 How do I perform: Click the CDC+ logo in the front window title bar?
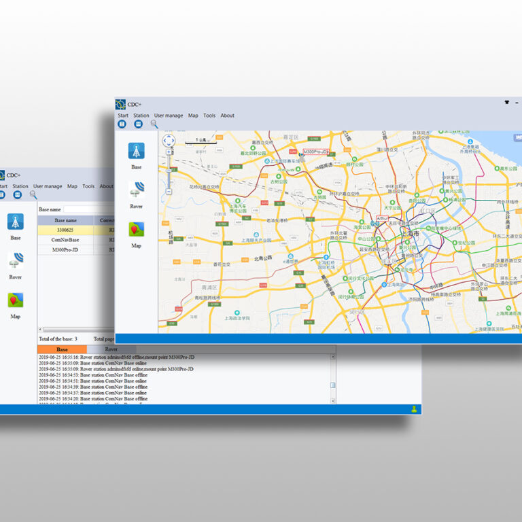pyautogui.click(x=120, y=104)
